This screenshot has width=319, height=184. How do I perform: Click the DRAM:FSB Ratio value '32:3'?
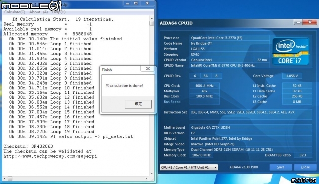point(303,155)
